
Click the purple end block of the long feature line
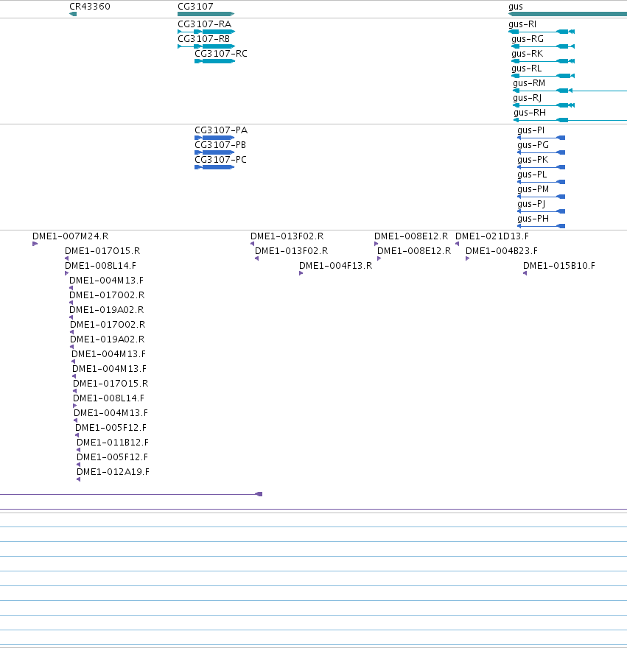point(259,494)
